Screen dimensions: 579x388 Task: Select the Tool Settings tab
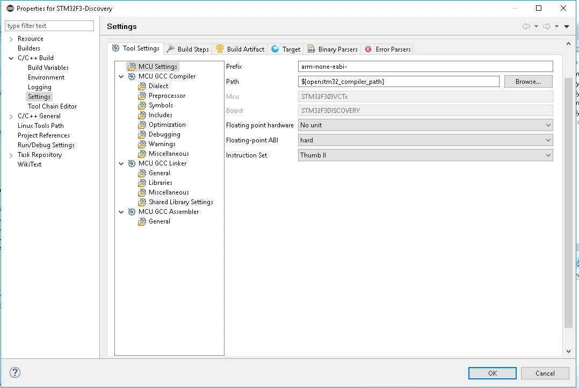tap(136, 48)
